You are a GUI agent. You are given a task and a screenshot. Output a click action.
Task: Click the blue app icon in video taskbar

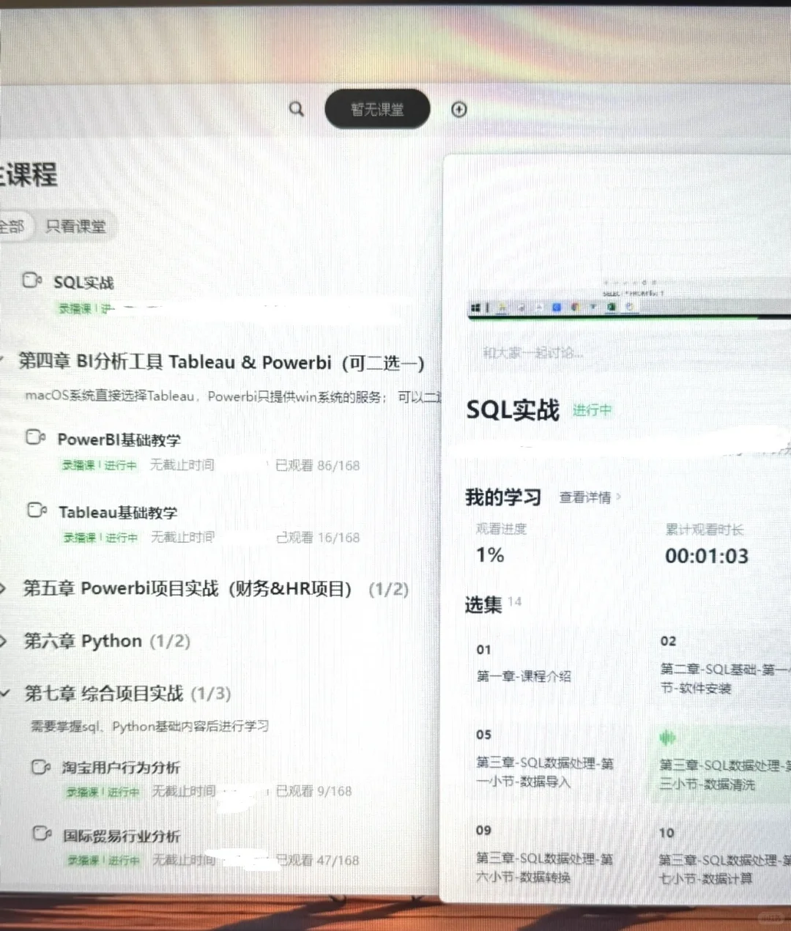(557, 308)
